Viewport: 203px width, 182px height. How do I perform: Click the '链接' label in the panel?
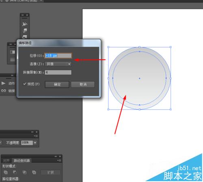(11, 91)
